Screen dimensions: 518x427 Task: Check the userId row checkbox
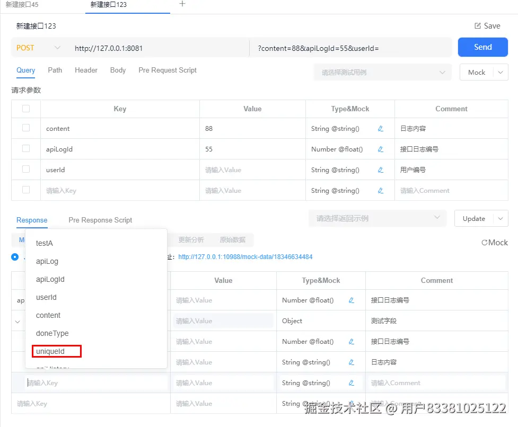(x=25, y=170)
